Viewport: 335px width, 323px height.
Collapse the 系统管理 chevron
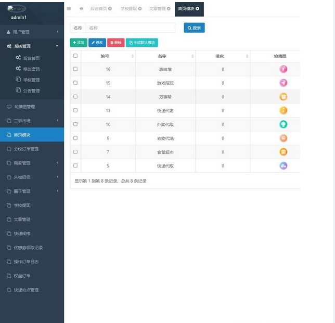[57, 46]
